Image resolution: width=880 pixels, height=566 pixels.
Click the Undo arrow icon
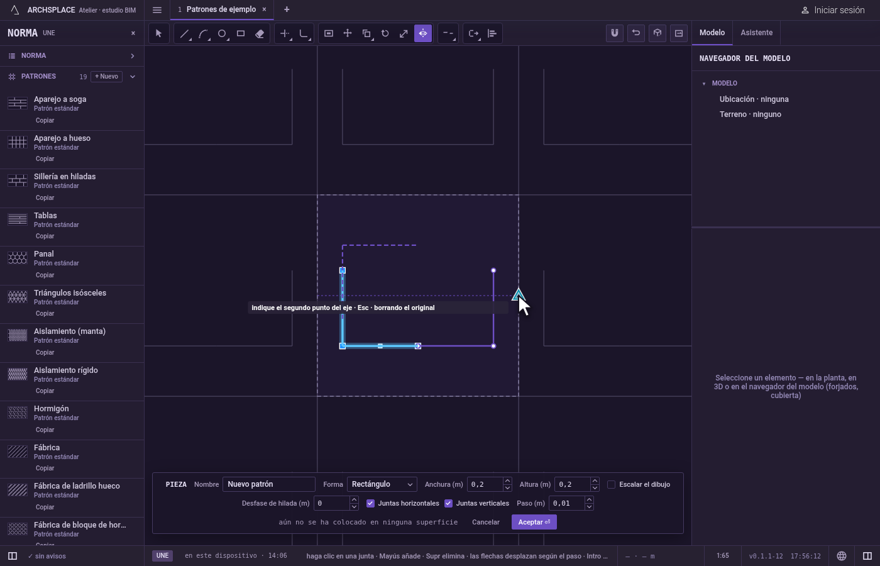pos(636,33)
